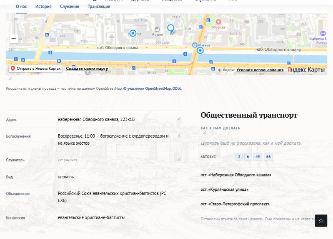Edit services with pencil in Богослужения row

click(179, 135)
